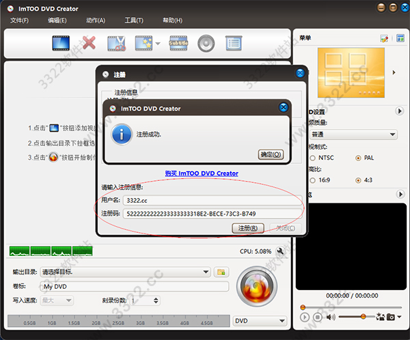The width and height of the screenshot is (410, 340).
Task: Click the 卷标 My DVD label field
Action: tap(135, 287)
